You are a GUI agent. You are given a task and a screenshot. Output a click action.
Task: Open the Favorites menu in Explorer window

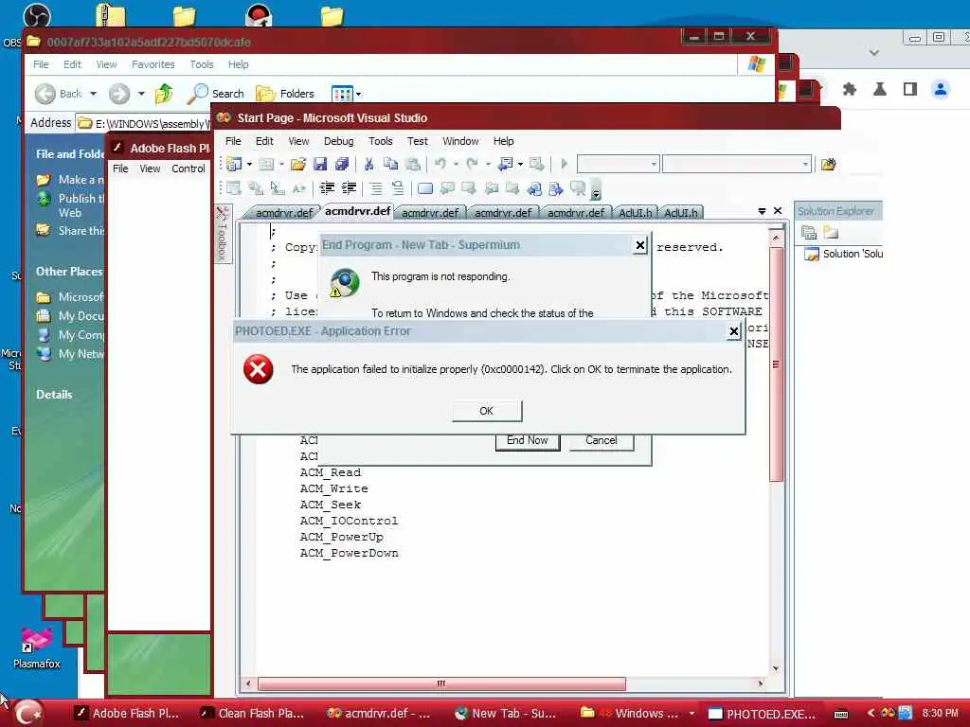click(x=153, y=64)
